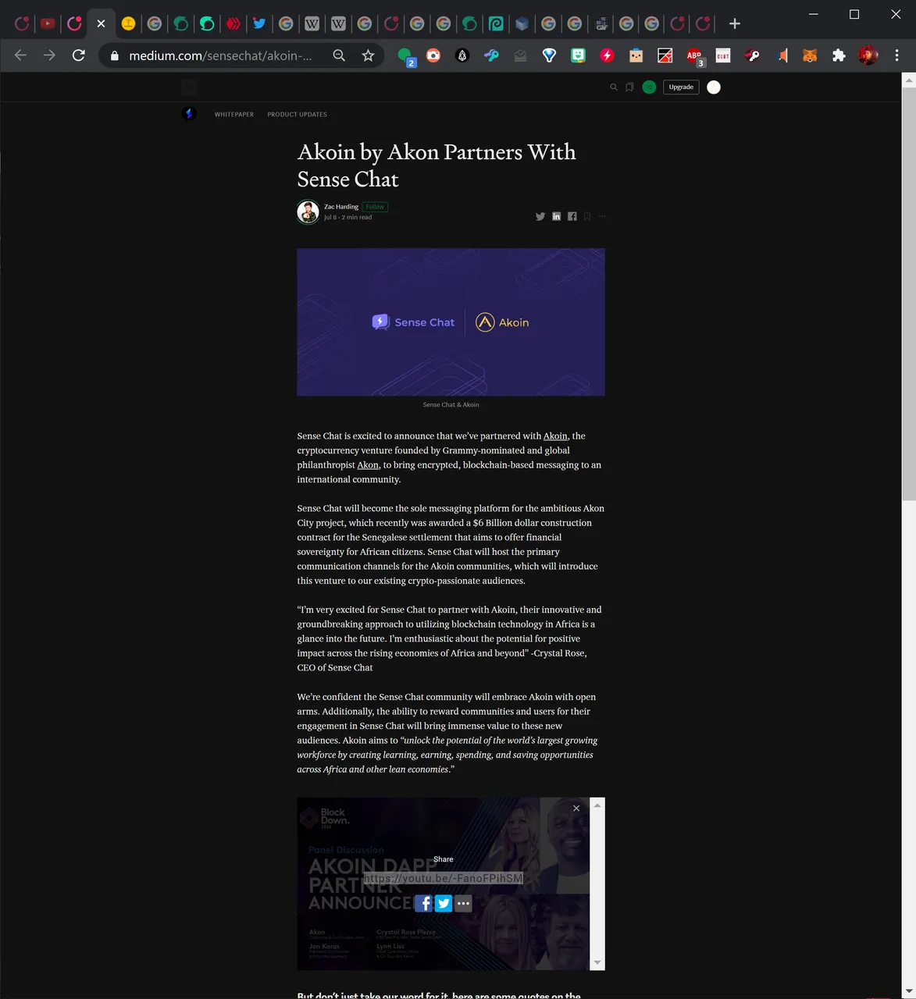Screen dimensions: 916x999
Task: Open Zac Harding's author profile picture
Action: [308, 212]
